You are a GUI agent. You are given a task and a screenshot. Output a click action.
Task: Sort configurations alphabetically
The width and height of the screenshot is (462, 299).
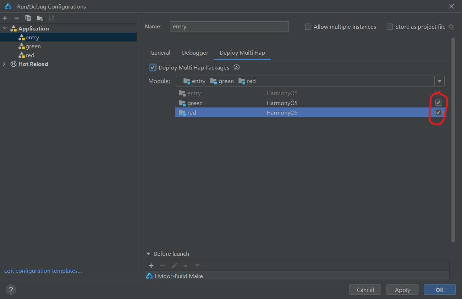[51, 18]
